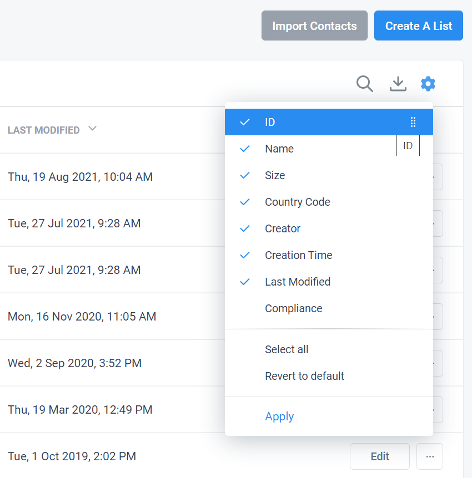Click the ellipsis on the Wed, 2 Sep 2020 row
The height and width of the screenshot is (478, 472).
click(x=430, y=363)
